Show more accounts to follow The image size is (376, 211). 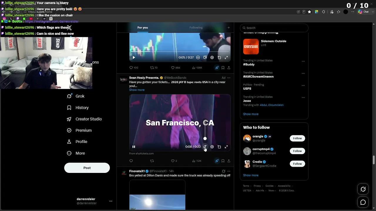[251, 175]
